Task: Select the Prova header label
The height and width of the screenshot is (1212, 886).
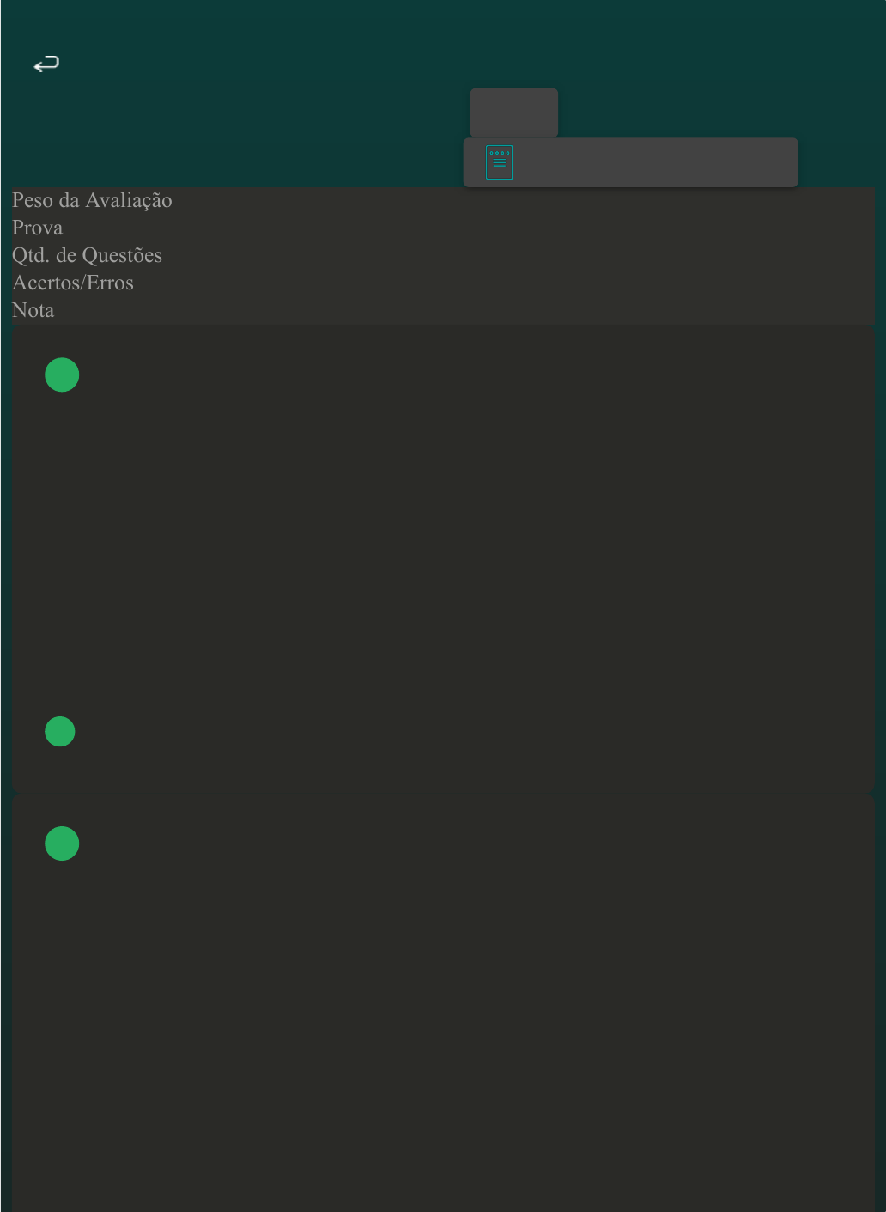Action: click(37, 228)
